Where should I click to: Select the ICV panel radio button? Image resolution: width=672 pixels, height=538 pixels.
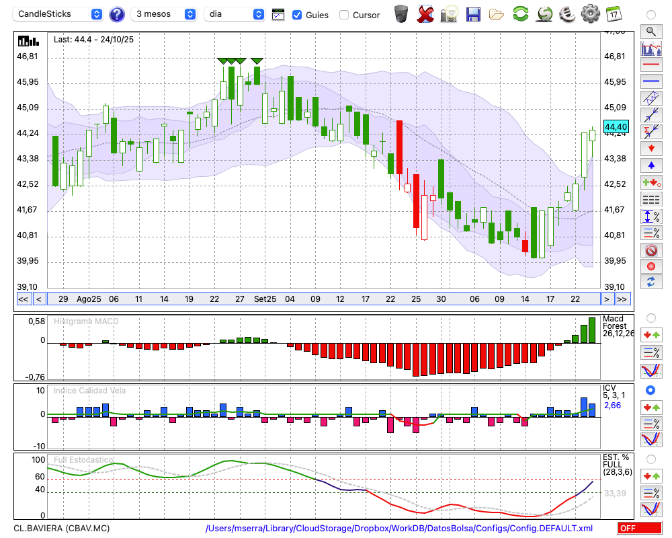650,390
